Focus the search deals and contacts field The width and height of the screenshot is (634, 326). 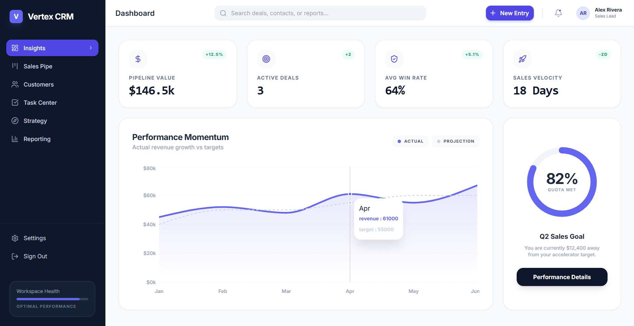point(320,13)
